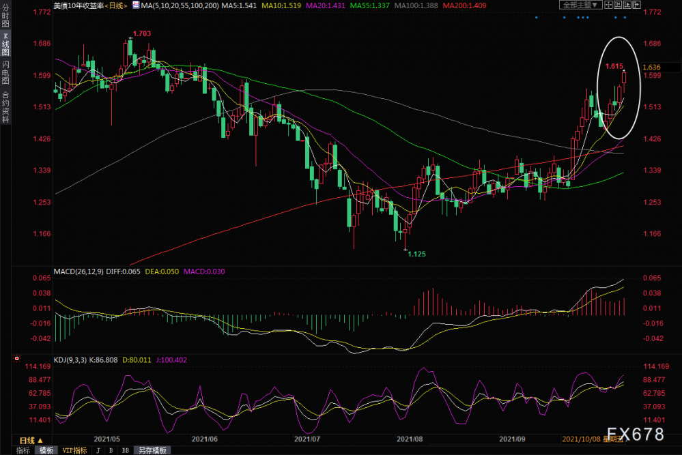
Task: Open the 指标 tab in the bottom bar
Action: pos(23,450)
